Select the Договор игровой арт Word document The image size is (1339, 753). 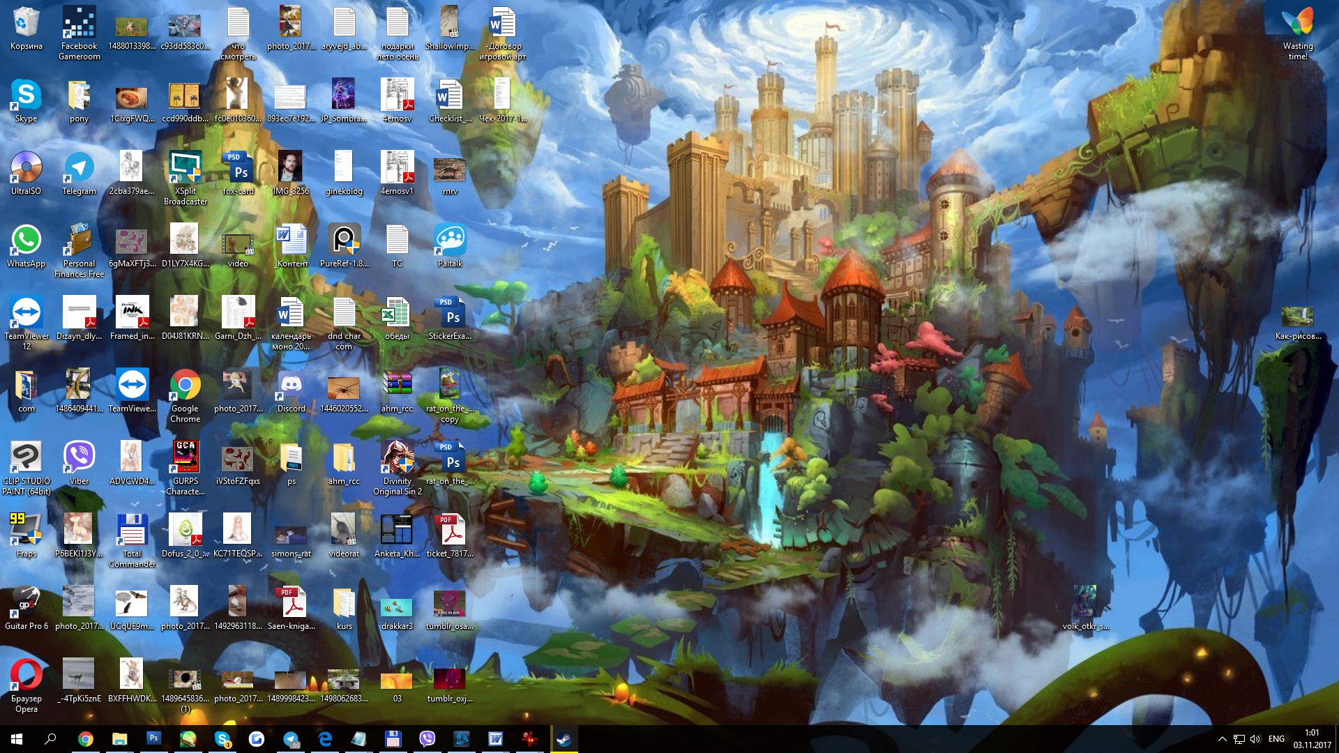point(502,33)
